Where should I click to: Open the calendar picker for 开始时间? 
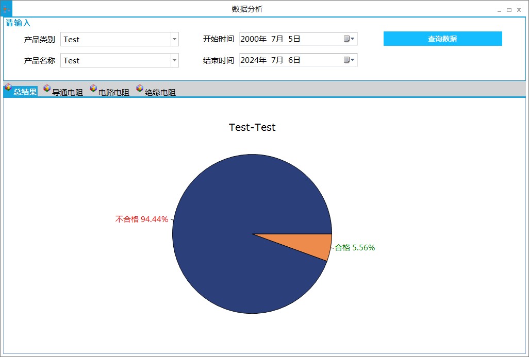(349, 39)
